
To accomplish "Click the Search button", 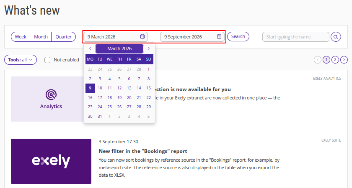I will tap(238, 36).
